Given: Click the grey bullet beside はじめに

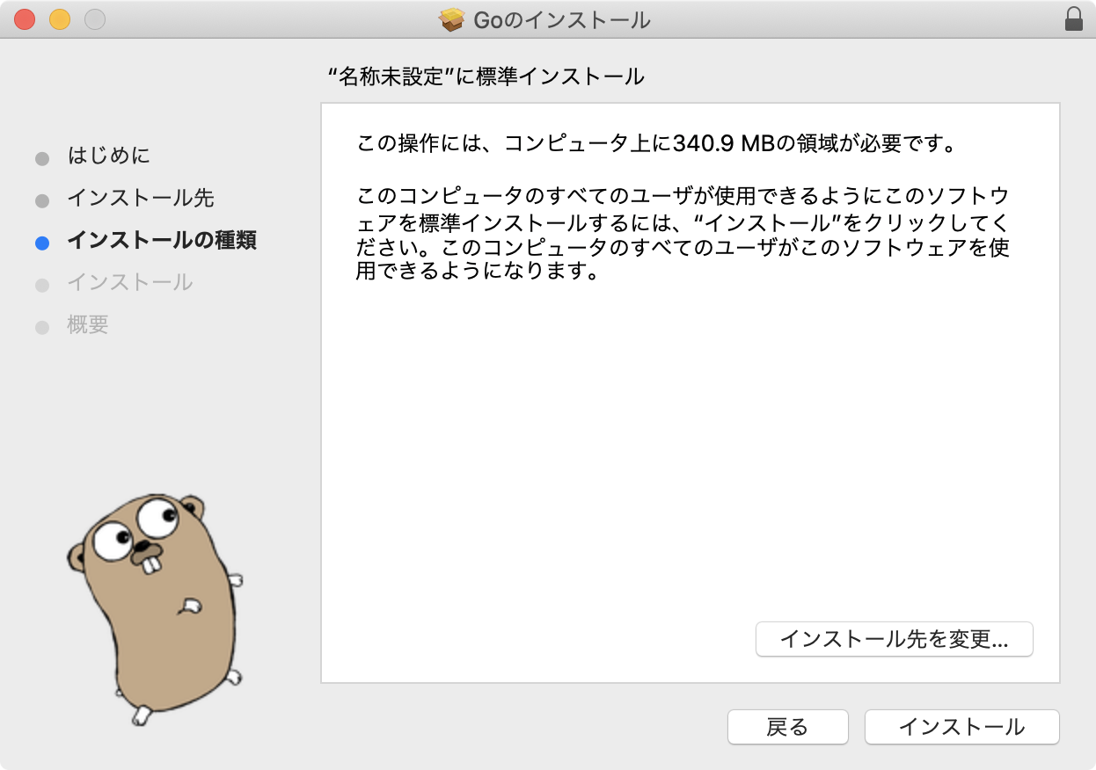Looking at the screenshot, I should click(42, 159).
